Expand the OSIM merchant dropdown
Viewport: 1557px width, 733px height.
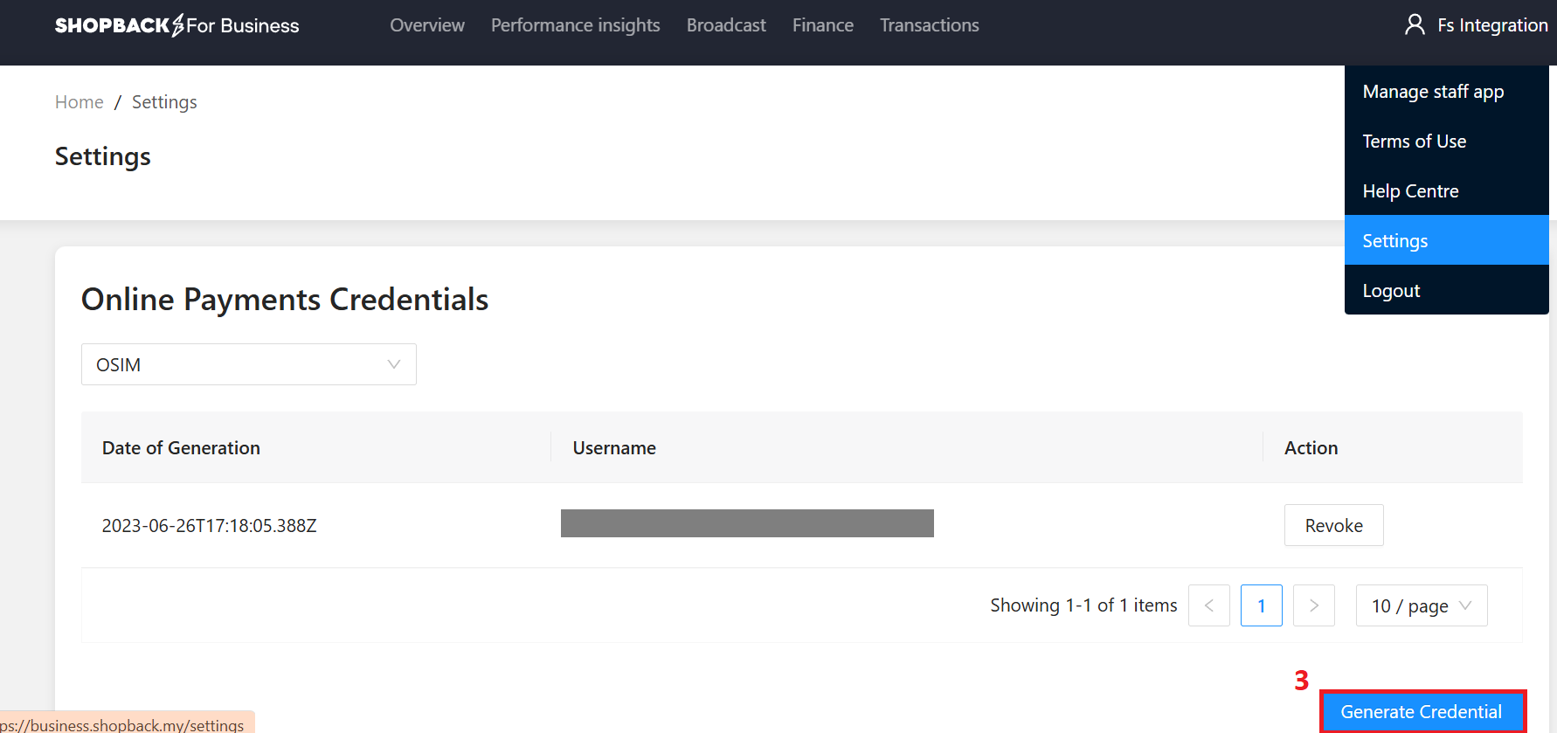pyautogui.click(x=249, y=364)
